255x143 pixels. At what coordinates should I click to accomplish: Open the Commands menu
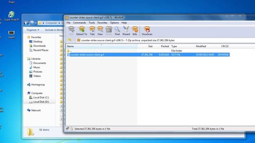point(79,23)
